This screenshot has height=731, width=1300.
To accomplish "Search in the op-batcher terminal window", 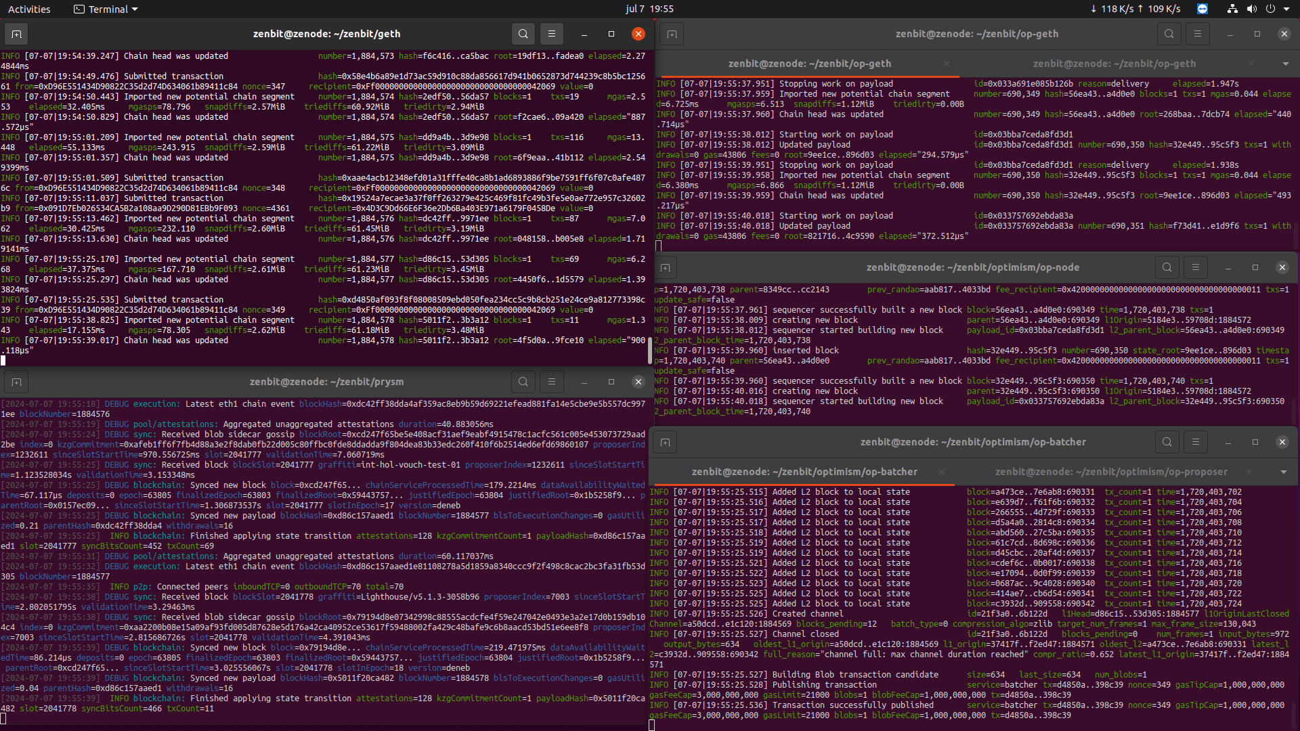I will (1167, 442).
